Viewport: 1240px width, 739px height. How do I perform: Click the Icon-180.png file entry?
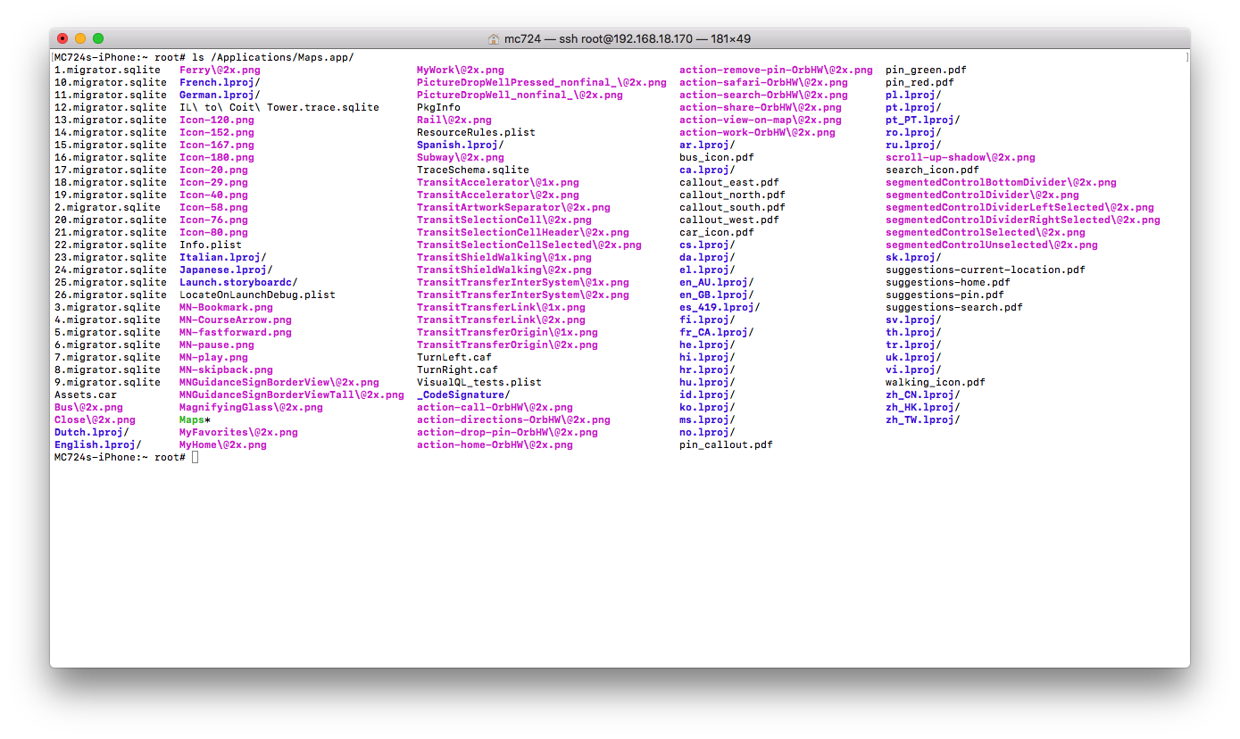click(216, 157)
